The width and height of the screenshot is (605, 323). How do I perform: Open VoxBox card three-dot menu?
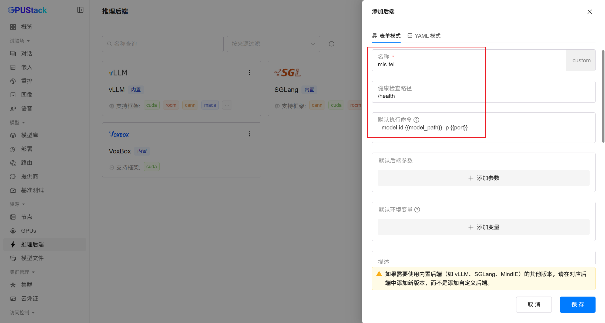click(249, 134)
